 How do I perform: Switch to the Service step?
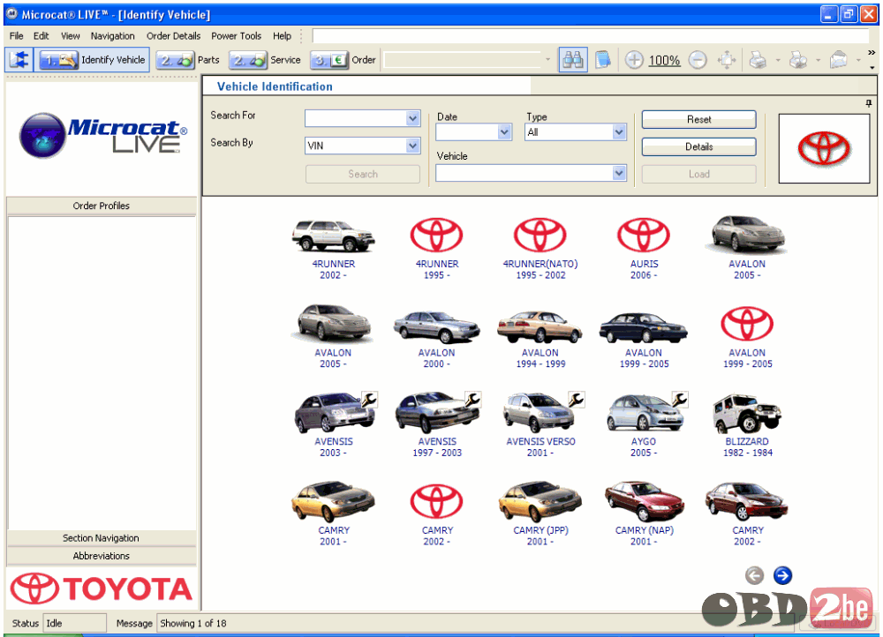(x=265, y=60)
